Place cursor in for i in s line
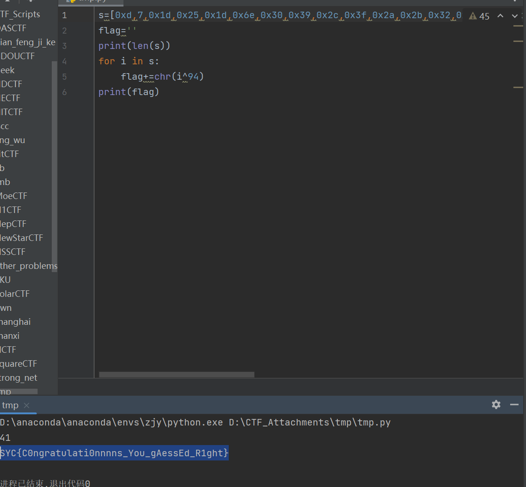The image size is (526, 487). click(x=129, y=61)
